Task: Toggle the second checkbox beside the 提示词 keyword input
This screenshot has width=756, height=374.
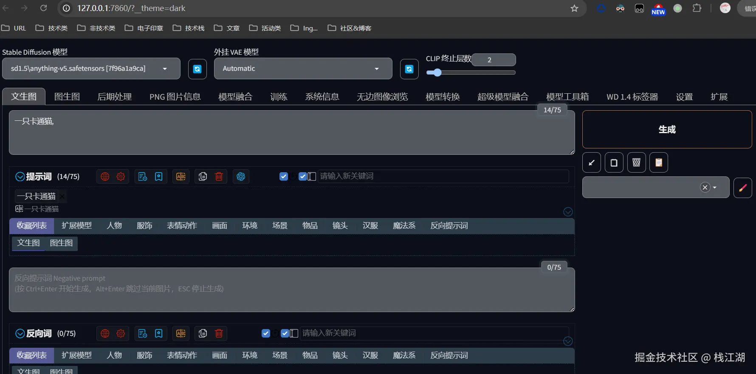Action: point(303,176)
